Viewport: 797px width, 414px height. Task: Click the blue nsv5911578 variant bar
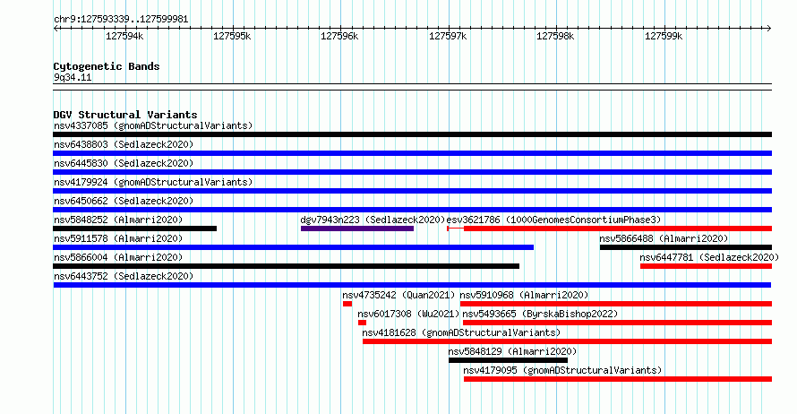pos(294,247)
